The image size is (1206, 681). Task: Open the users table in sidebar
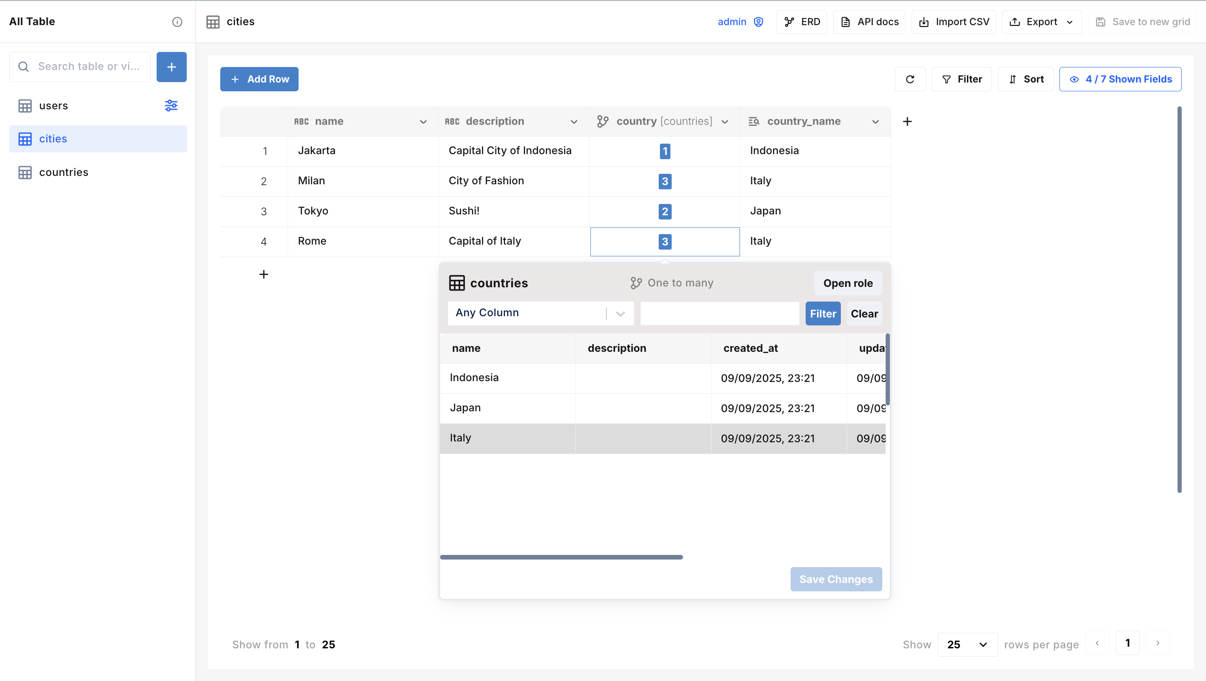53,106
